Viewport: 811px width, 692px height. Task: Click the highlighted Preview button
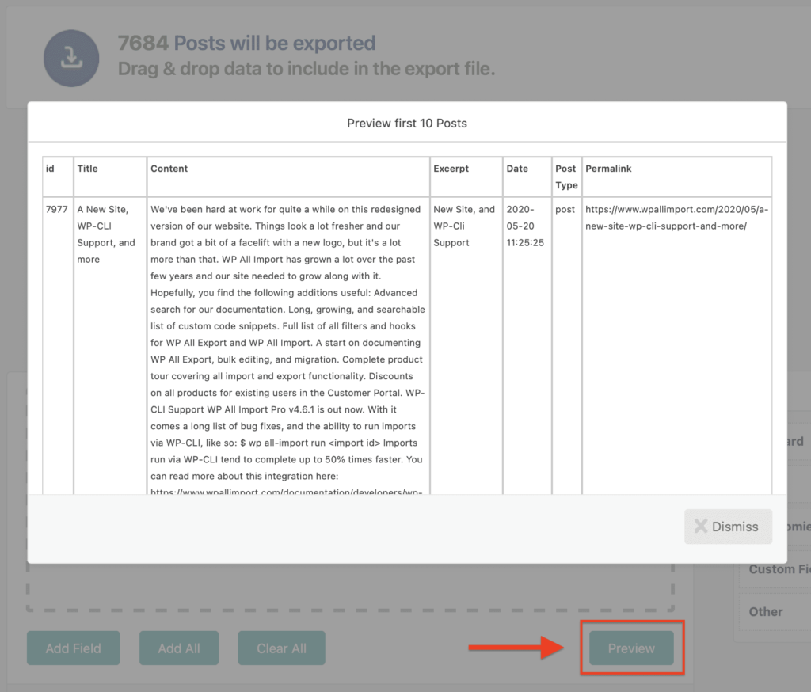[631, 648]
